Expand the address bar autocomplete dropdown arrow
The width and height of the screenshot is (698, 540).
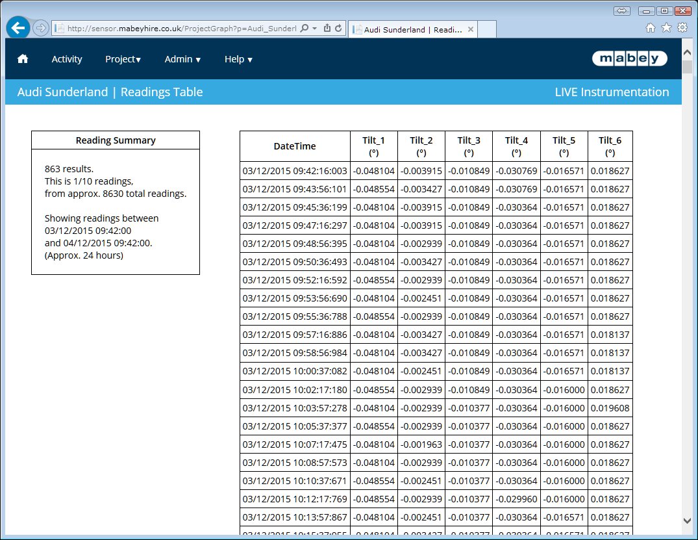coord(315,29)
